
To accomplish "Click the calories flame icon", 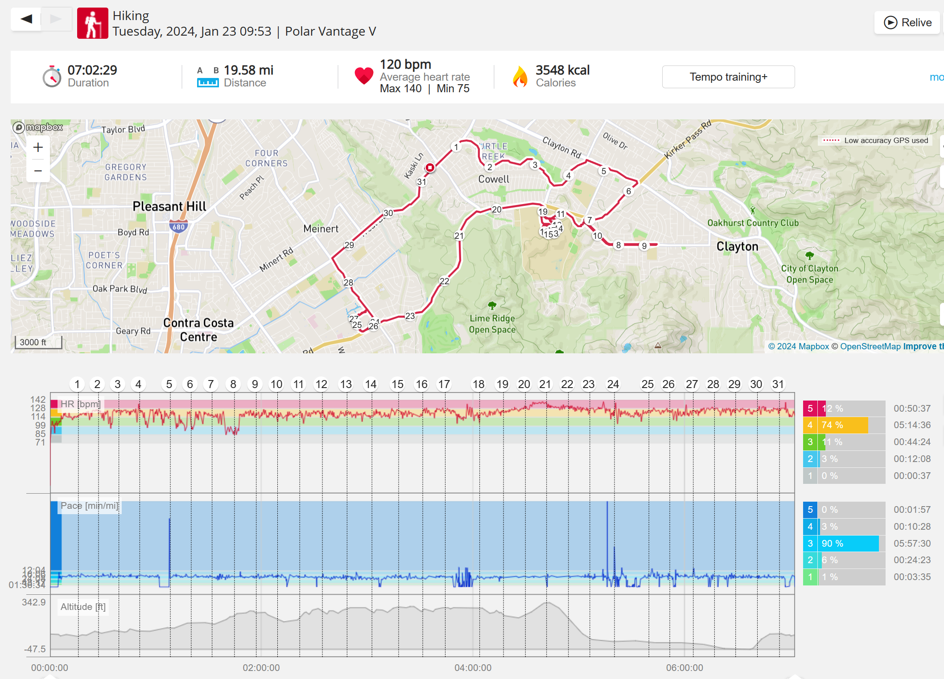I will pyautogui.click(x=520, y=76).
